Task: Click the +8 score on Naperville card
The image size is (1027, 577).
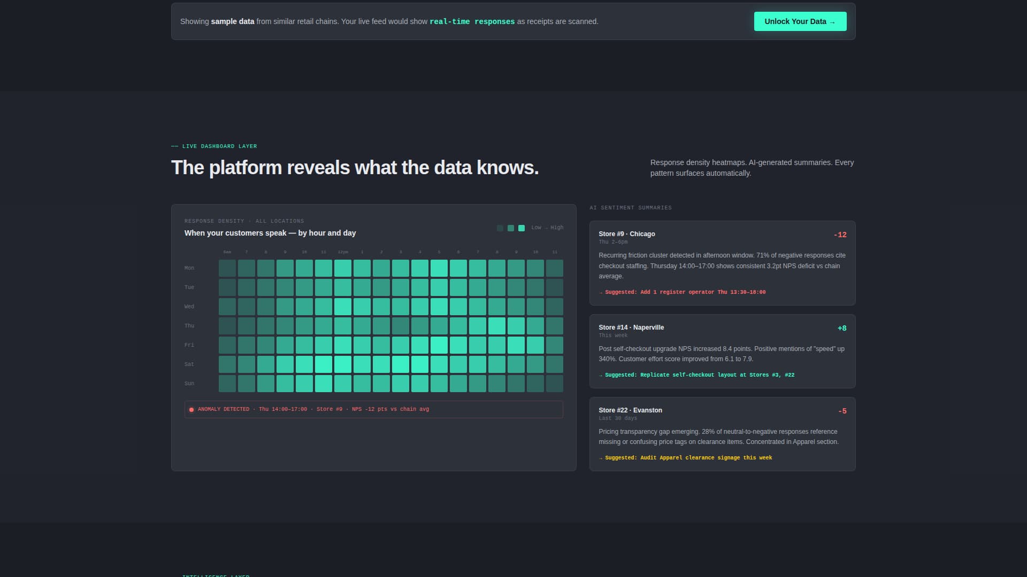Action: pyautogui.click(x=842, y=328)
